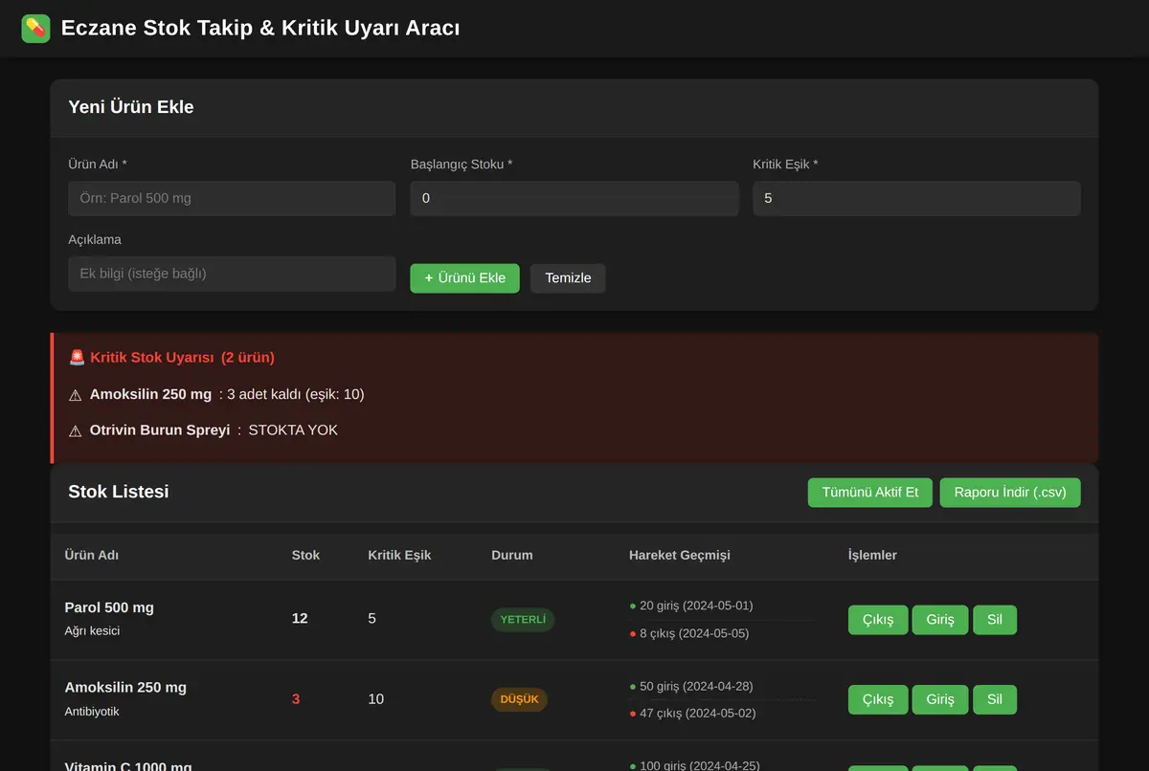1149x771 pixels.
Task: Click the Temizle button
Action: [x=568, y=278]
